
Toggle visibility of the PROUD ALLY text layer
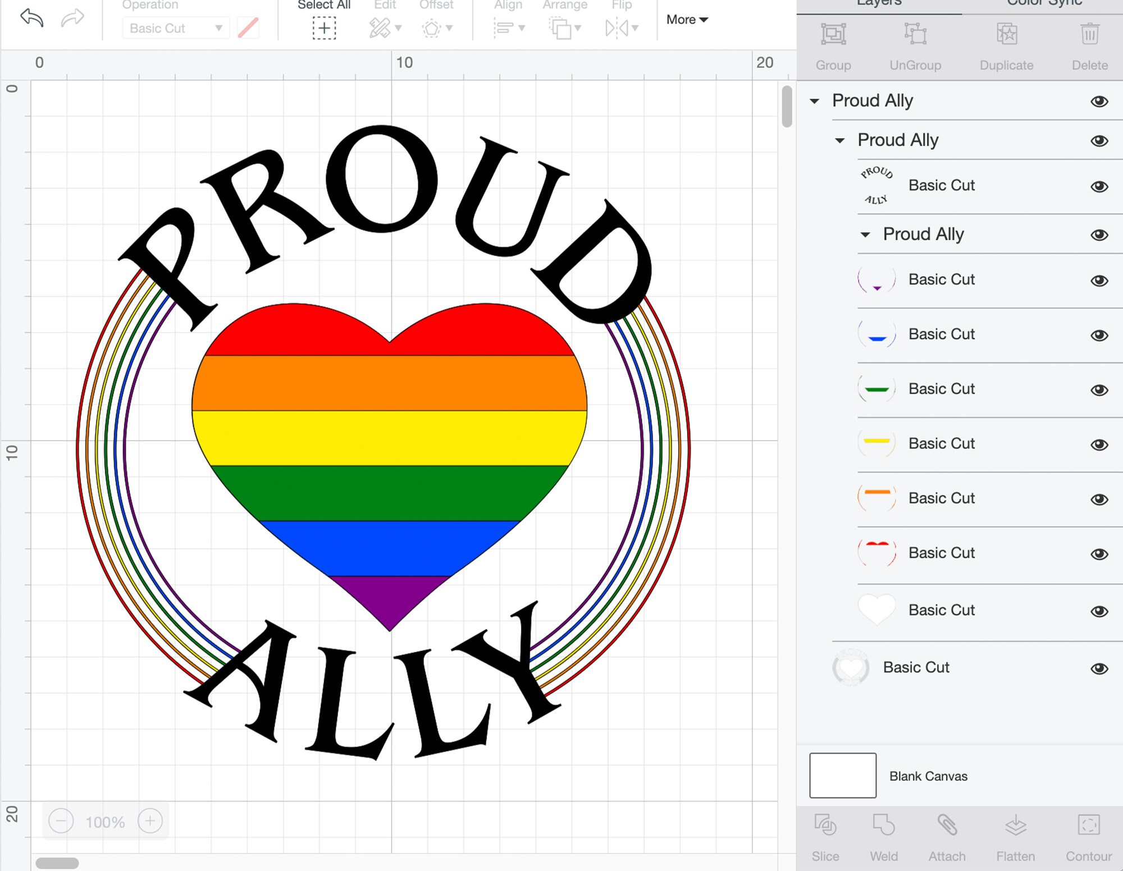[1099, 186]
